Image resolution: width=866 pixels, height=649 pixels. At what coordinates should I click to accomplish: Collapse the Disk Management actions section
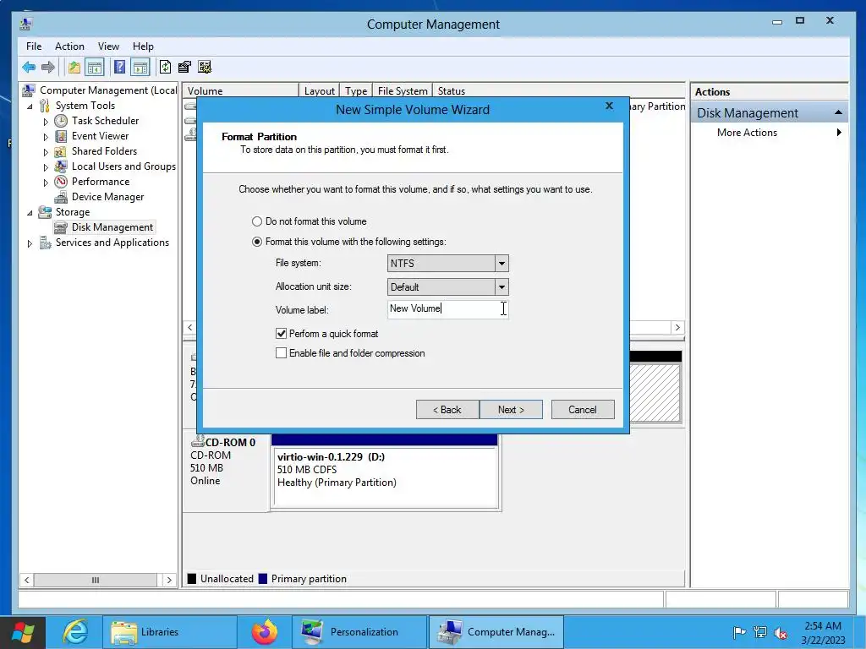point(838,112)
